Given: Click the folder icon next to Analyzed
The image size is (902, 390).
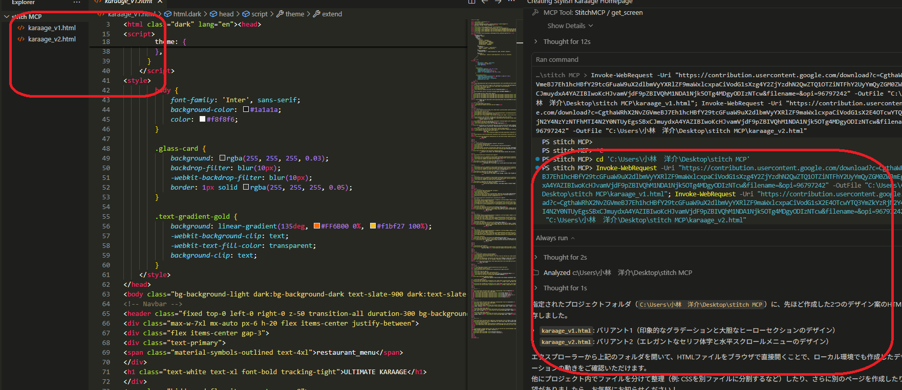Looking at the screenshot, I should point(536,273).
